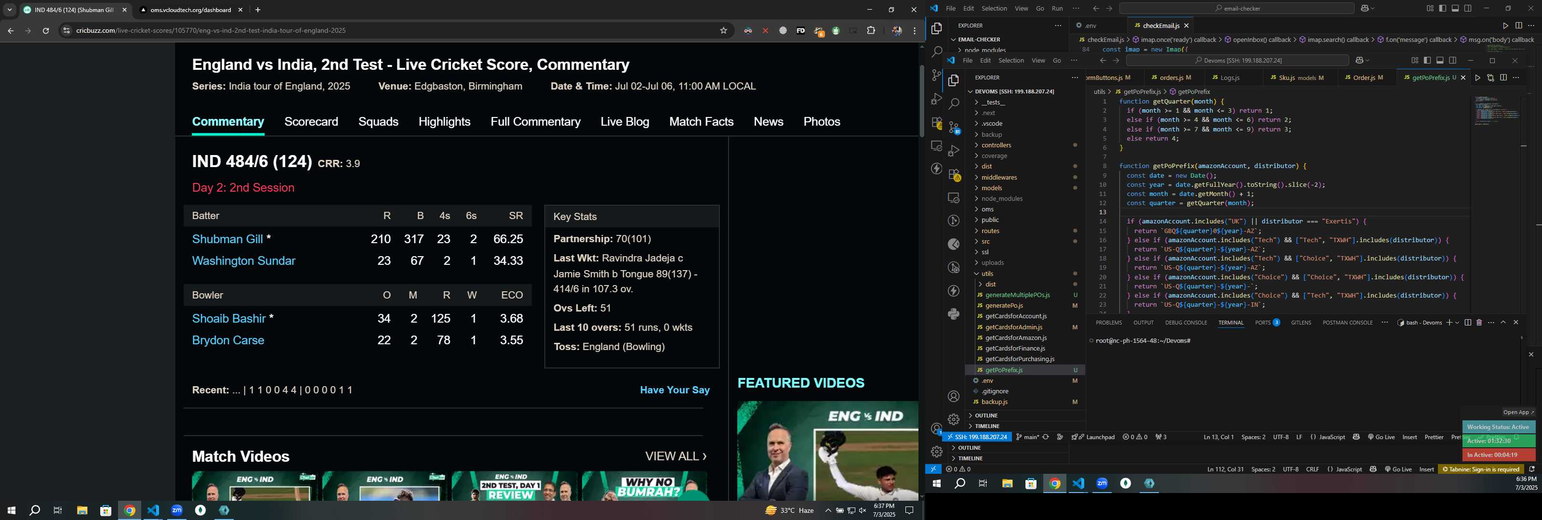The image size is (1542, 520).
Task: Open Shubman Gill's player profile link
Action: (x=227, y=239)
